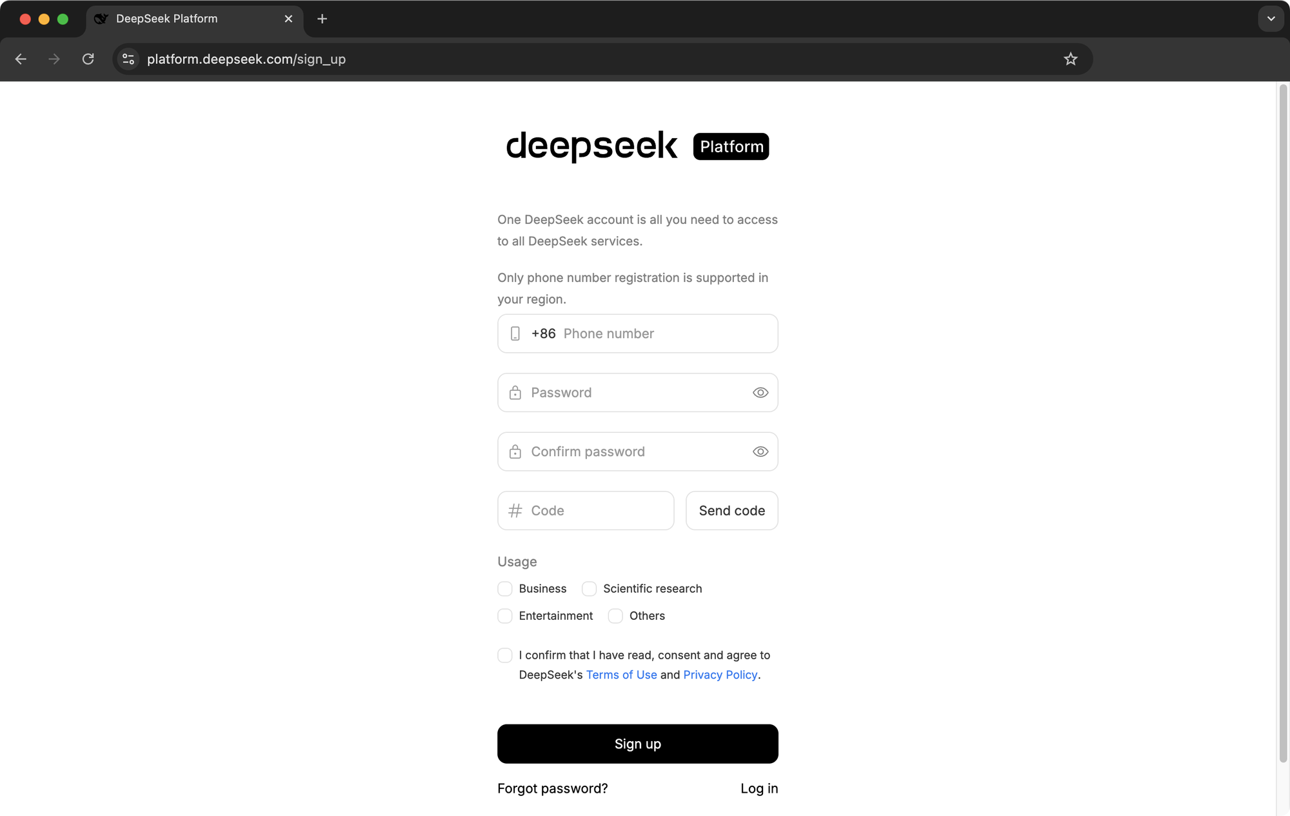The height and width of the screenshot is (816, 1290).
Task: Click the browser reload icon
Action: click(x=88, y=59)
